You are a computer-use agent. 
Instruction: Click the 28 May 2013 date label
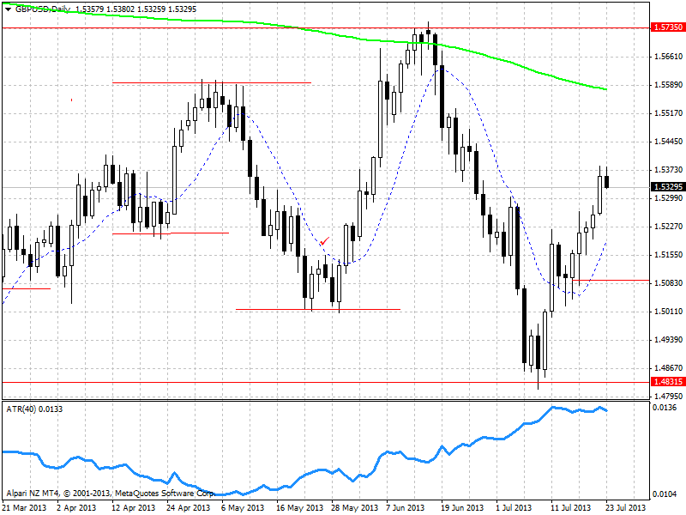tap(355, 508)
